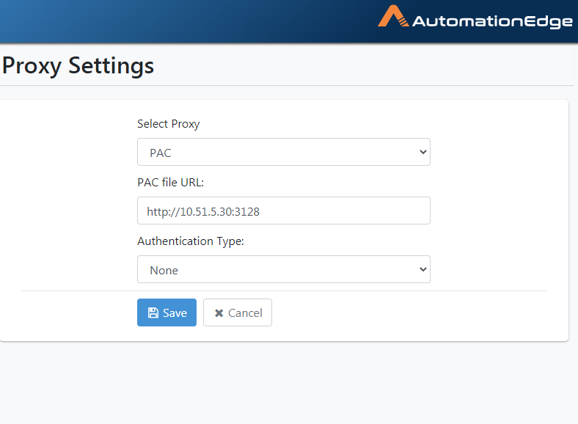
Task: Click the PAC file URL label
Action: click(171, 182)
